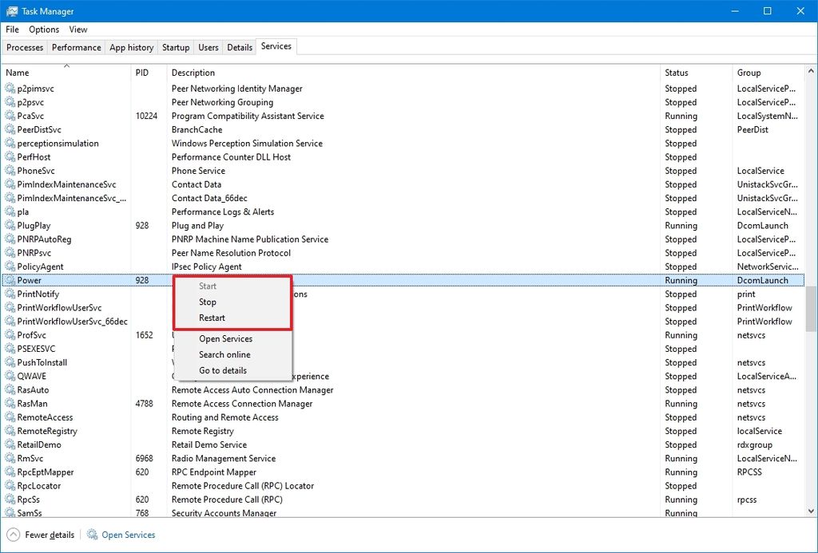This screenshot has height=553, width=818.
Task: Click the gear icon beside RemoteRegistry
Action: (x=10, y=431)
